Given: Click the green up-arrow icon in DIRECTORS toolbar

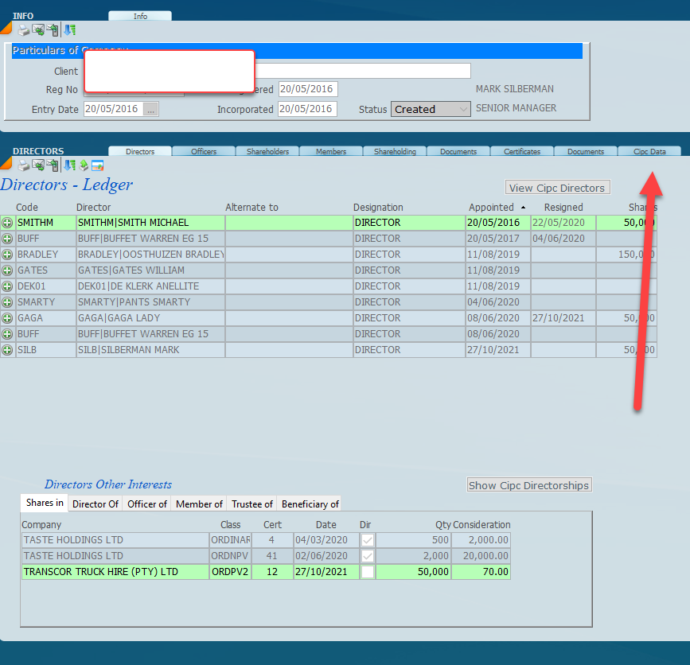Looking at the screenshot, I should [83, 165].
